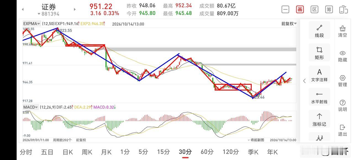Pick the 文字注释 text annotation tool
The image size is (353, 160).
319,75
